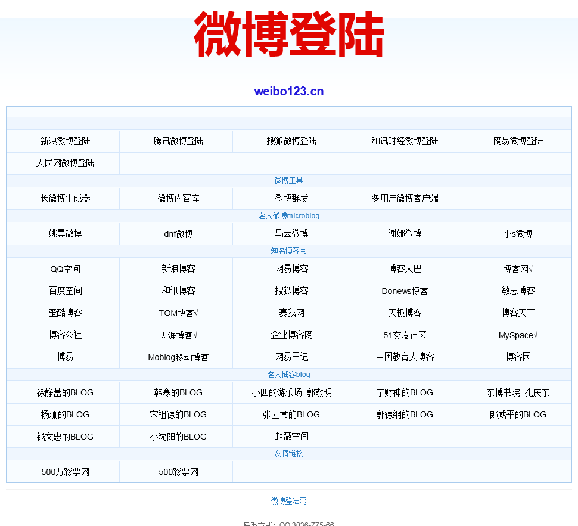The width and height of the screenshot is (578, 526).
Task: Open 徐静蕾的BLOG
Action: pyautogui.click(x=65, y=392)
